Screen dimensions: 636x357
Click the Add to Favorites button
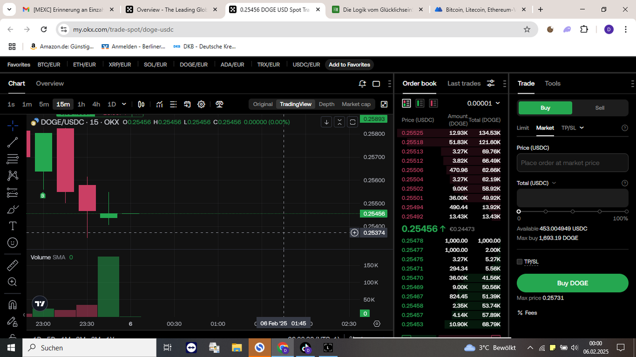[349, 64]
